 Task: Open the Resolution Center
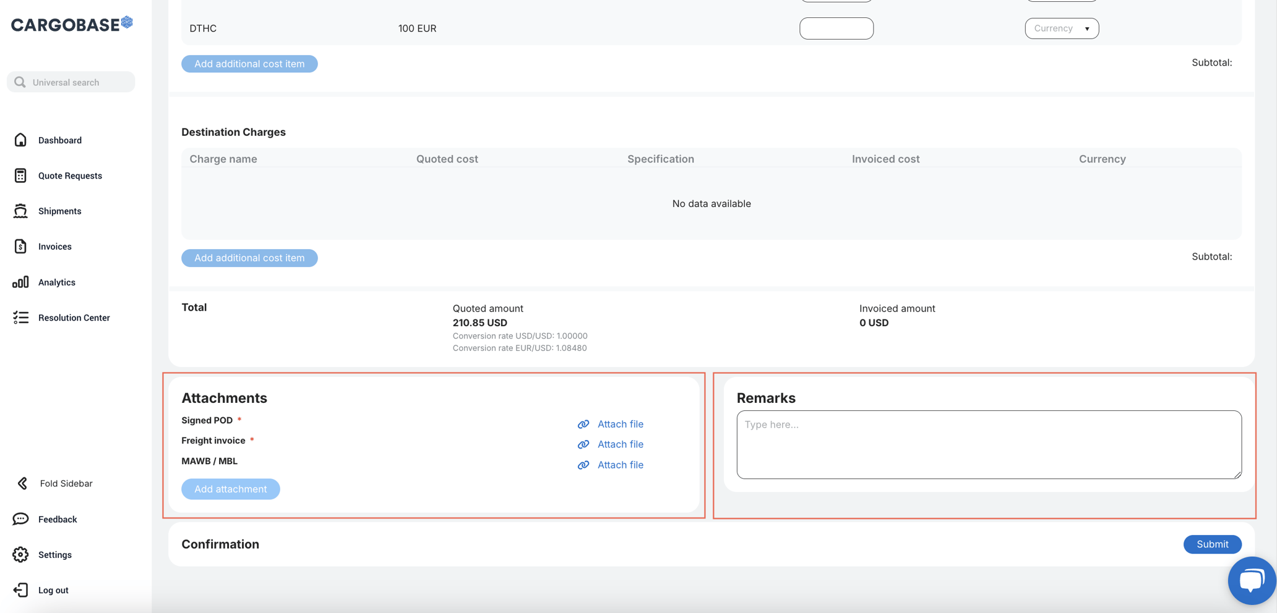click(x=74, y=317)
